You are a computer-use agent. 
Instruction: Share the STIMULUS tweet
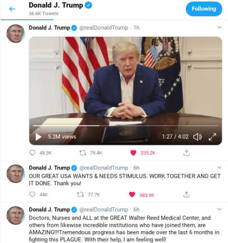pos(186,195)
